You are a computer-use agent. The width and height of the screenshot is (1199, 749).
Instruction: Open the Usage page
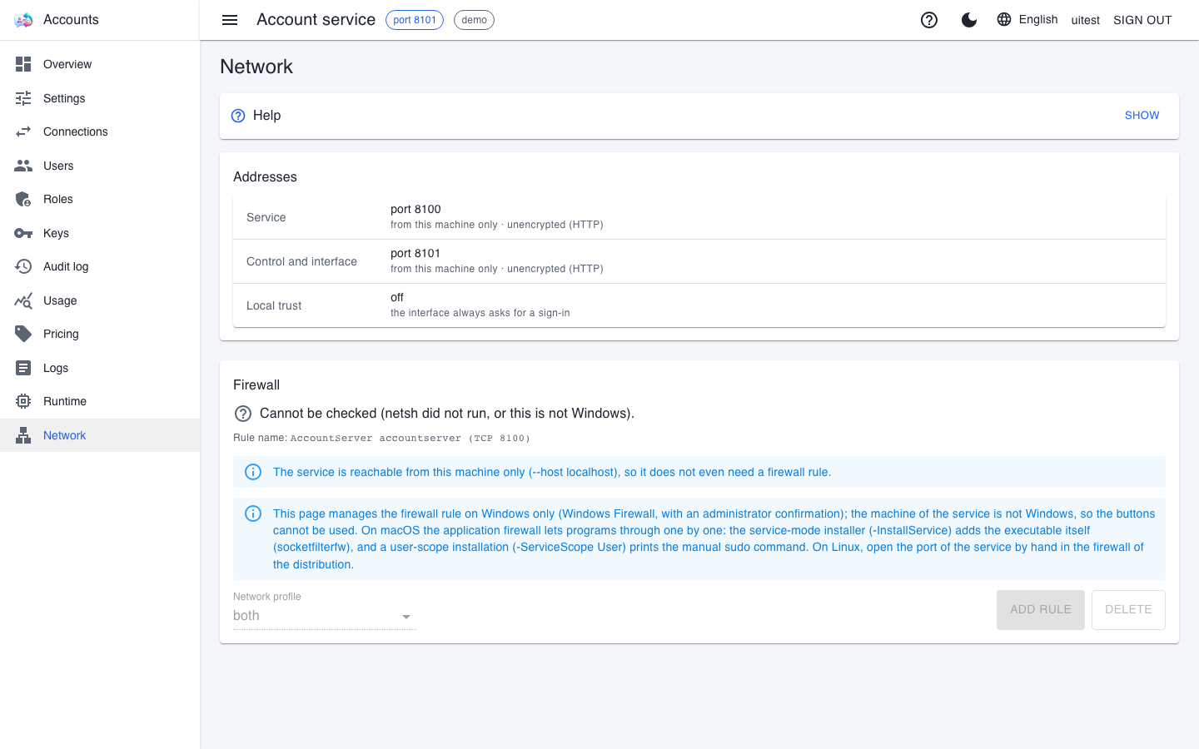(100, 300)
